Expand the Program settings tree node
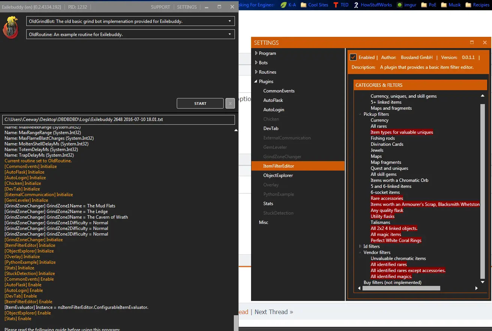The height and width of the screenshot is (331, 492). [256, 53]
